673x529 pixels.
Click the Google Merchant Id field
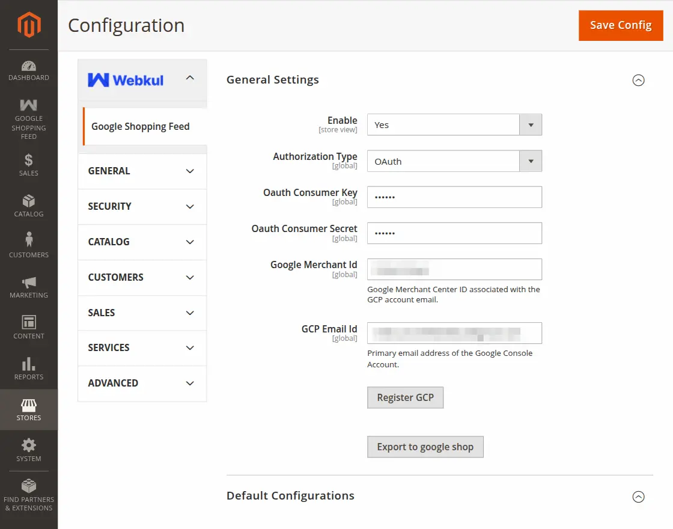454,269
